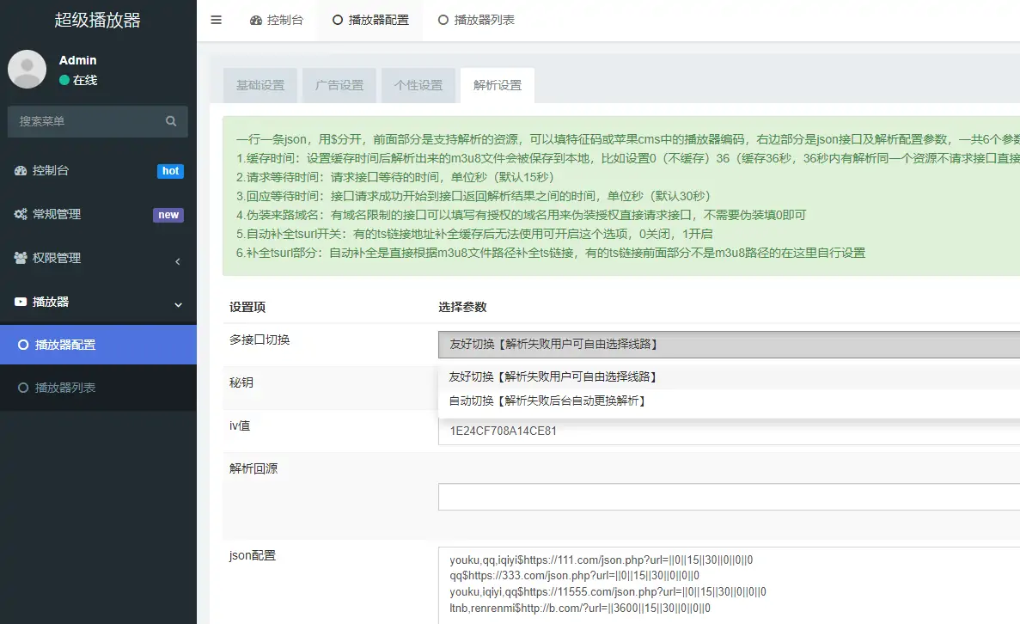Open the 多接口切换 dropdown

click(x=728, y=344)
